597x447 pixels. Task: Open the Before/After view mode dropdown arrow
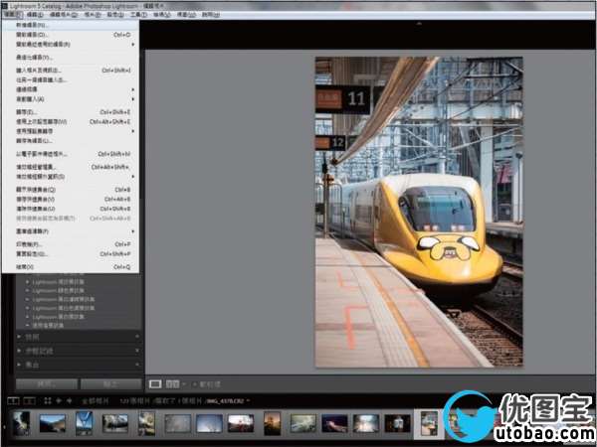(x=184, y=384)
